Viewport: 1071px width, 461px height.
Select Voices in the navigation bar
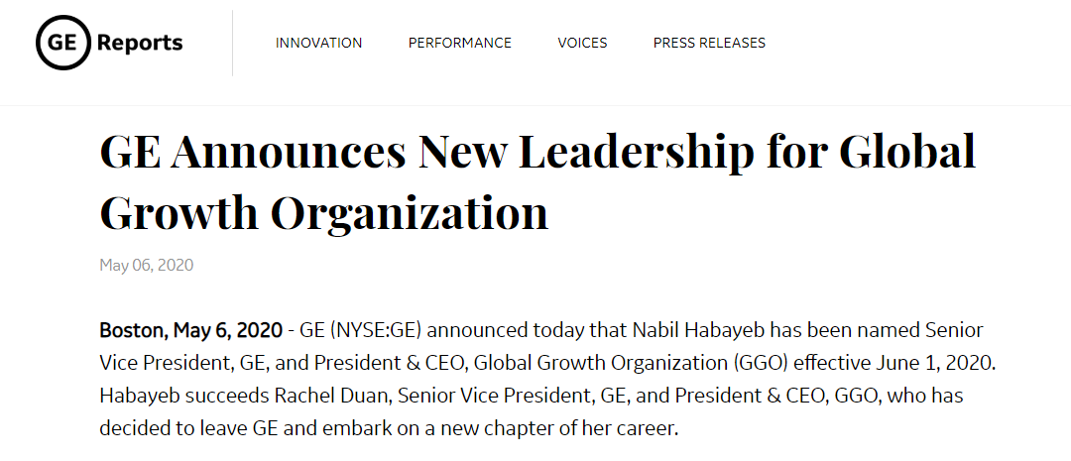pos(582,43)
